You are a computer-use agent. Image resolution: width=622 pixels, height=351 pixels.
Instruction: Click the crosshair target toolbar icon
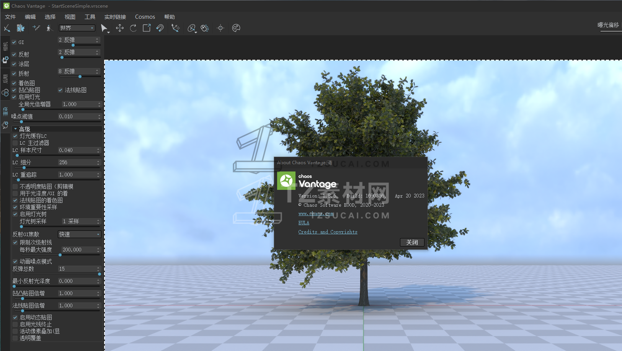point(220,28)
